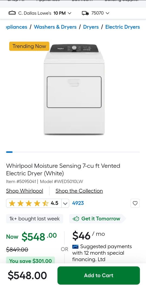Screen dimensions: 146x286
Task: View the 4923 reviews count
Action: click(78, 203)
